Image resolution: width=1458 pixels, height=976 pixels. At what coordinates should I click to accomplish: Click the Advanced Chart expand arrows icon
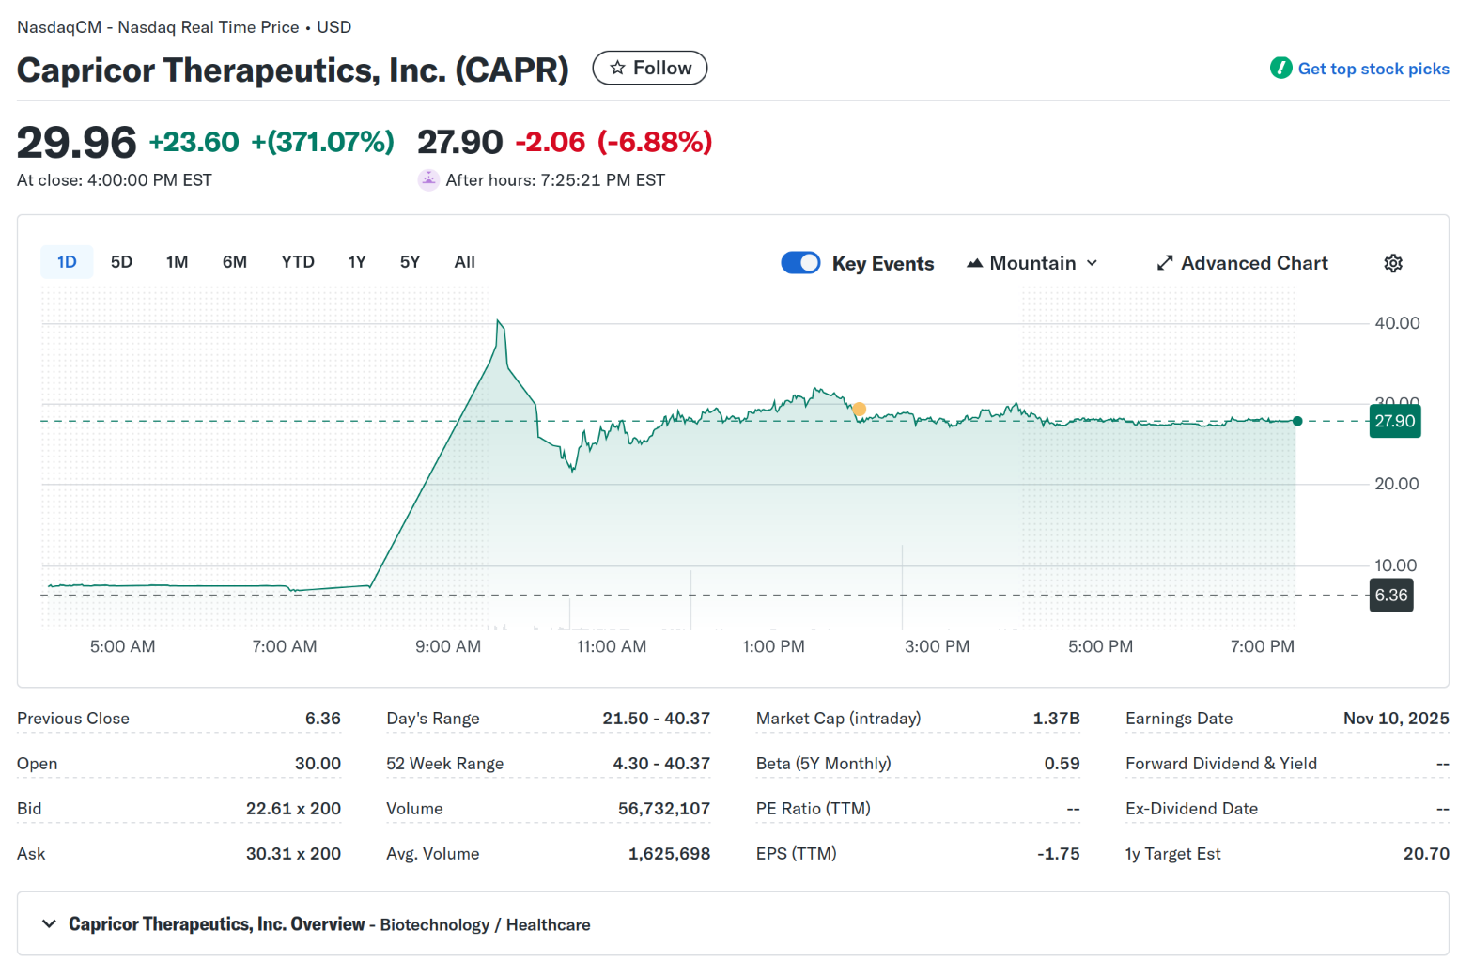coord(1165,263)
